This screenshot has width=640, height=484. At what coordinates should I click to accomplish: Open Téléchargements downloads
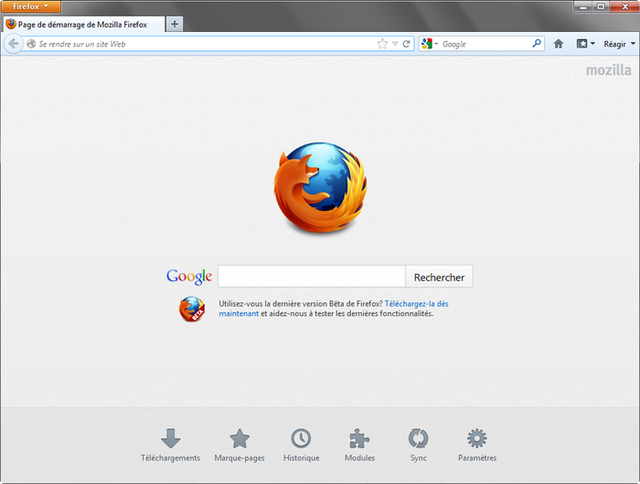171,445
